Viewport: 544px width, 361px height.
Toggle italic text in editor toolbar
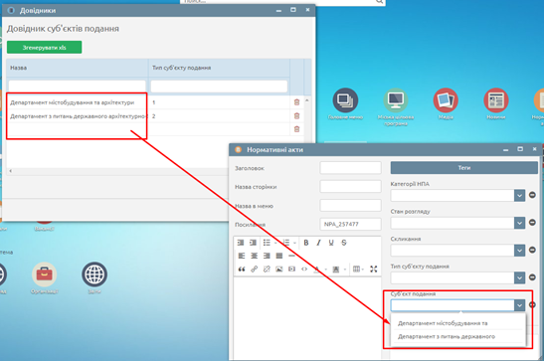(x=318, y=243)
